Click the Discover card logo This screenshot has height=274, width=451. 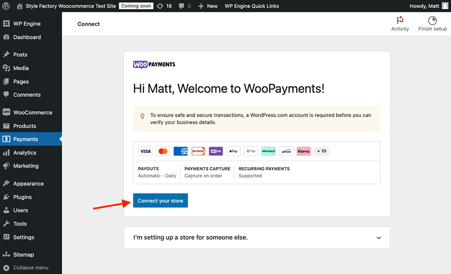click(198, 151)
